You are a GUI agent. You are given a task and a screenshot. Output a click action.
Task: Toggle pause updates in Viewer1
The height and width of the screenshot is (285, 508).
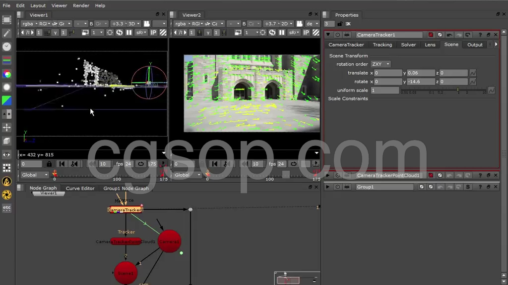coord(129,33)
